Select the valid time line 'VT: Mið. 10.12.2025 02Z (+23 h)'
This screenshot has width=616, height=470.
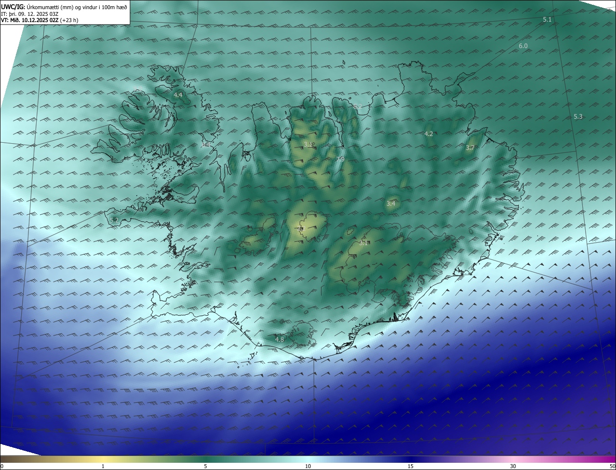pyautogui.click(x=39, y=20)
